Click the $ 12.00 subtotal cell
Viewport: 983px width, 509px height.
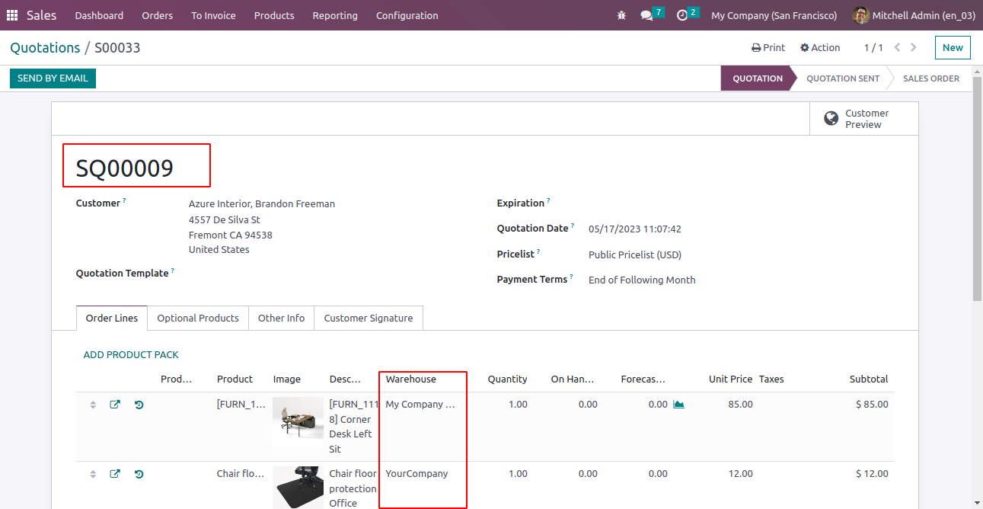872,474
